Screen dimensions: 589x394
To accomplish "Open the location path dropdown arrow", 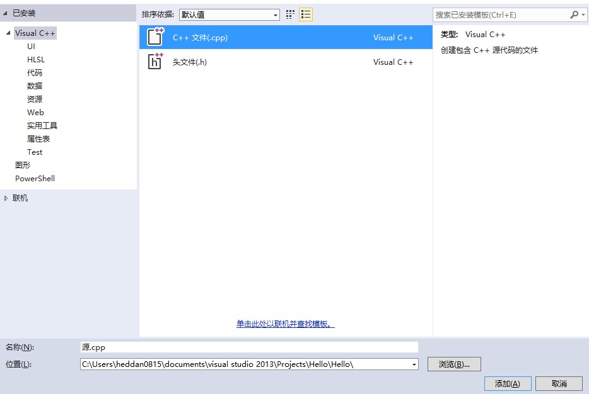I will coord(414,364).
